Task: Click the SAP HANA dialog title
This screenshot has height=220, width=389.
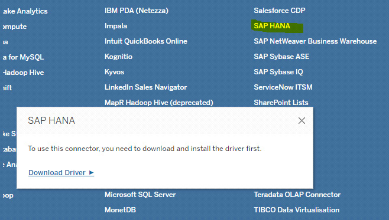Action: click(x=51, y=120)
